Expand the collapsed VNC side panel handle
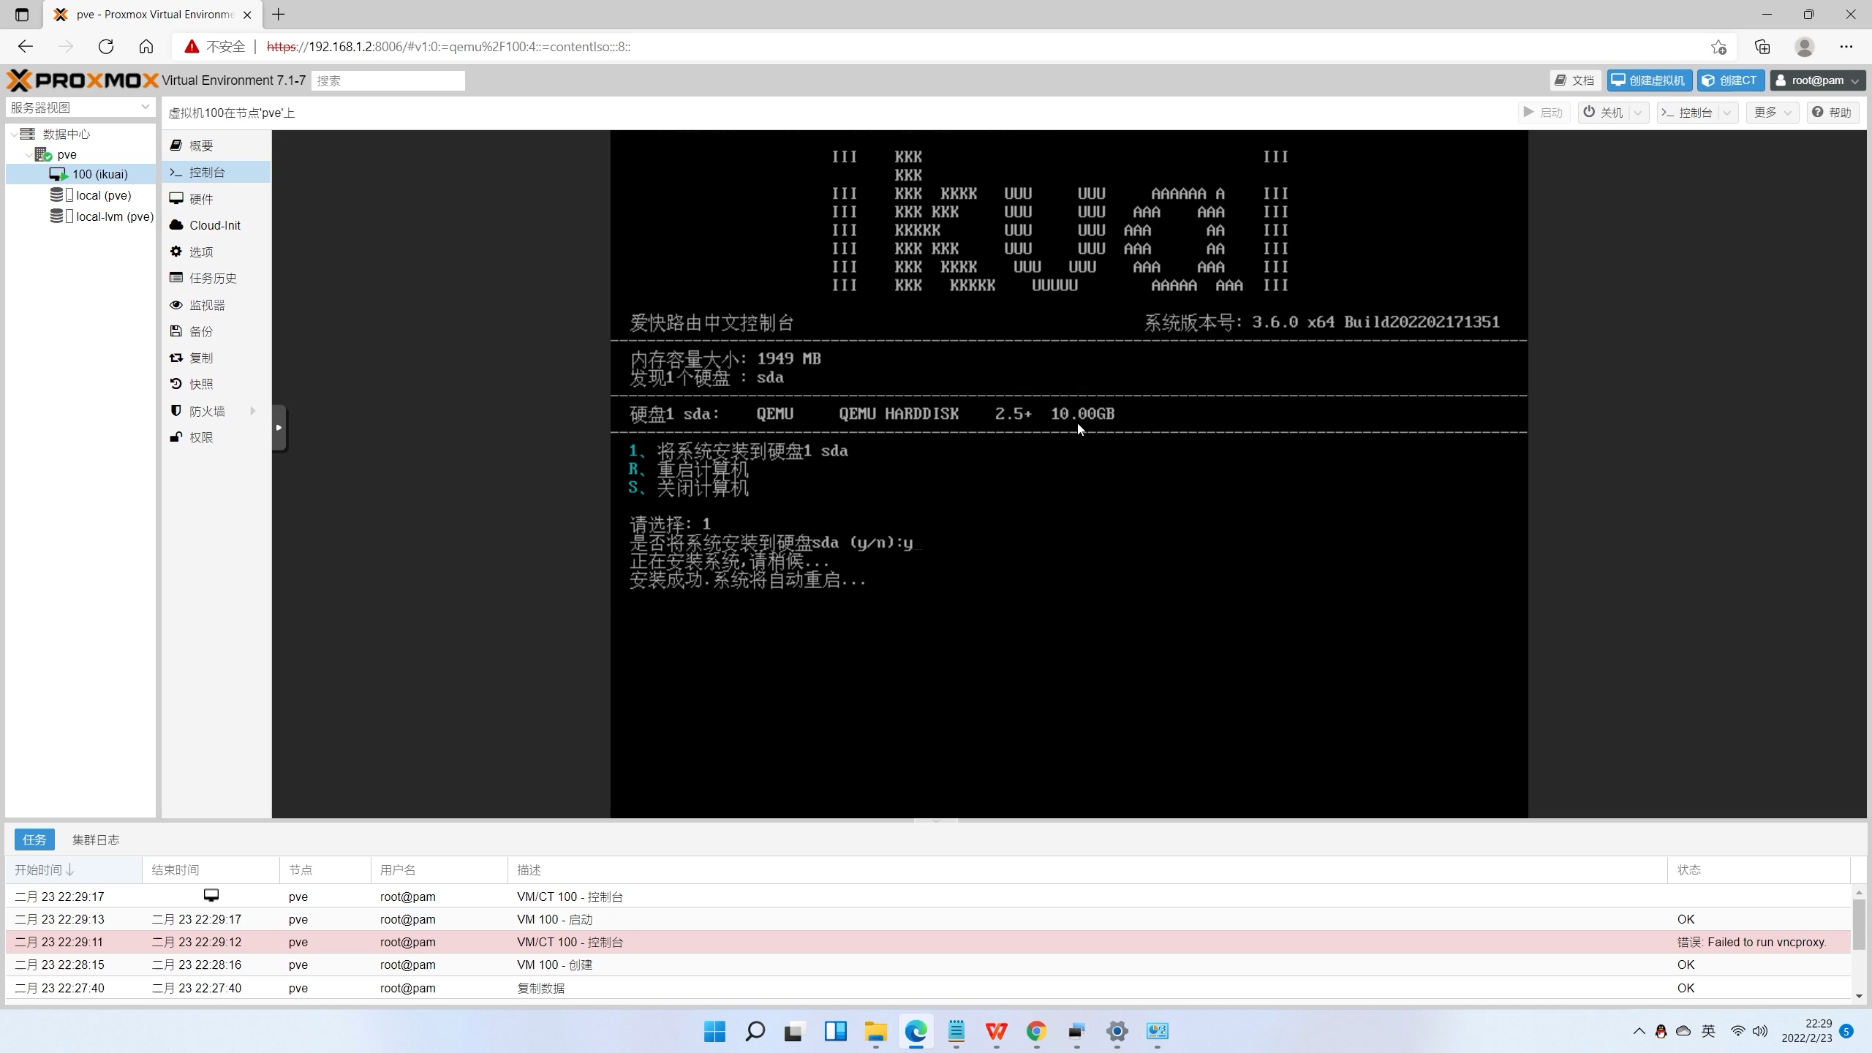The width and height of the screenshot is (1872, 1053). click(x=279, y=428)
